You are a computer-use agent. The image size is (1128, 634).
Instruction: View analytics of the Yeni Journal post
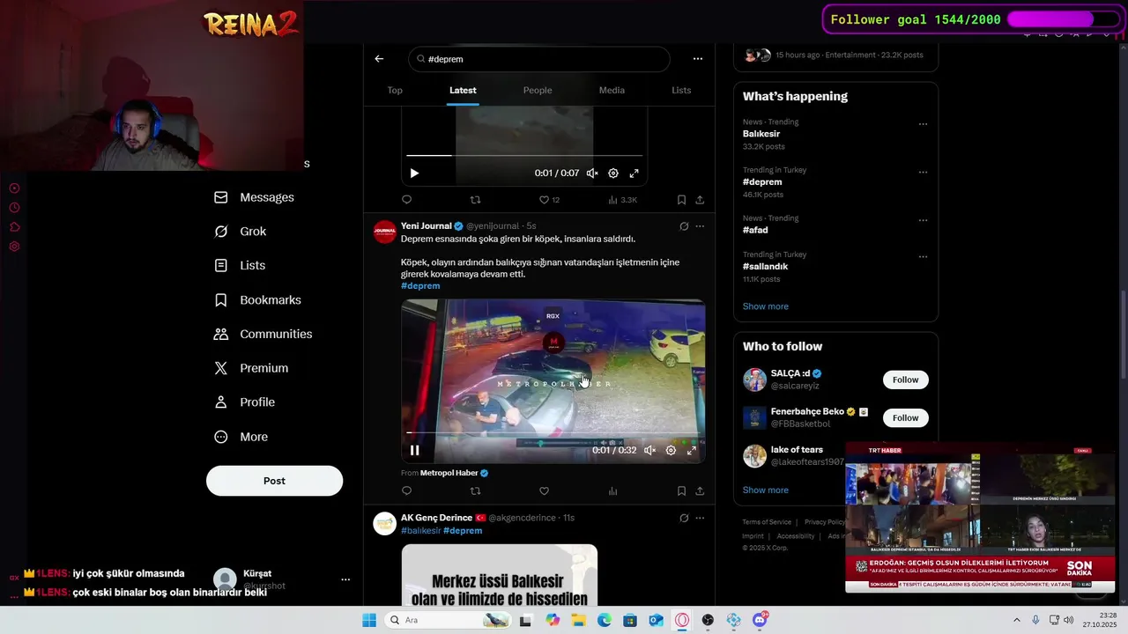tap(612, 490)
